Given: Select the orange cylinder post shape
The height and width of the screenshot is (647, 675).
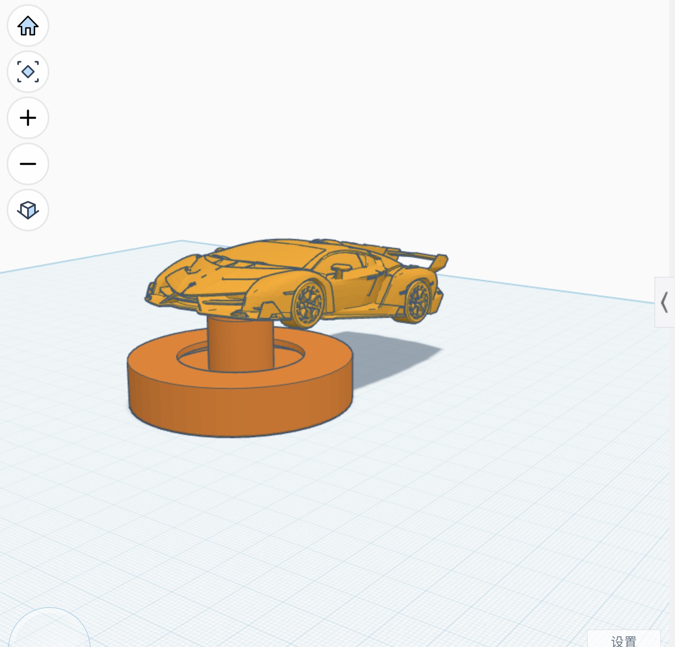Looking at the screenshot, I should tap(241, 344).
